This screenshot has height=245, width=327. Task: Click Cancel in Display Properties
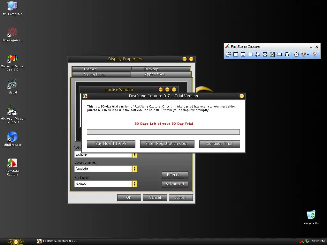tap(155, 197)
